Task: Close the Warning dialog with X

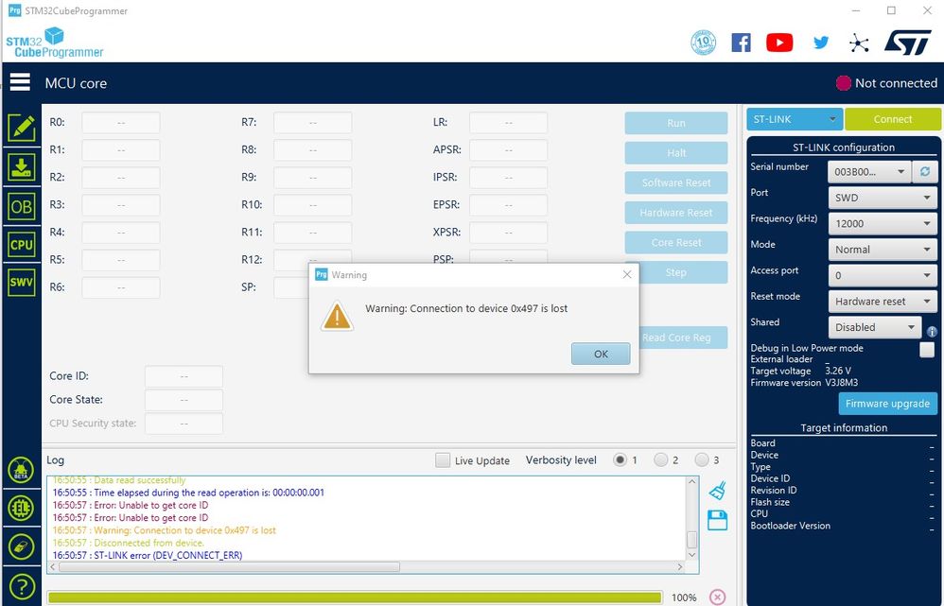Action: tap(627, 274)
